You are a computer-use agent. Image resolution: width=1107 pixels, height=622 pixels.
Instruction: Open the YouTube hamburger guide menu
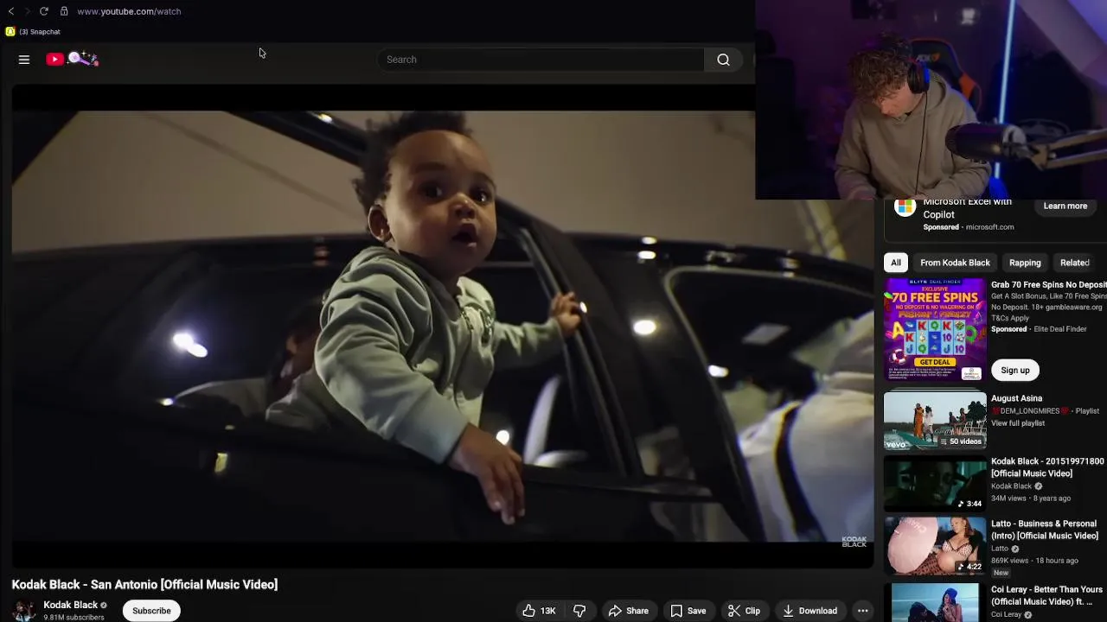[24, 60]
